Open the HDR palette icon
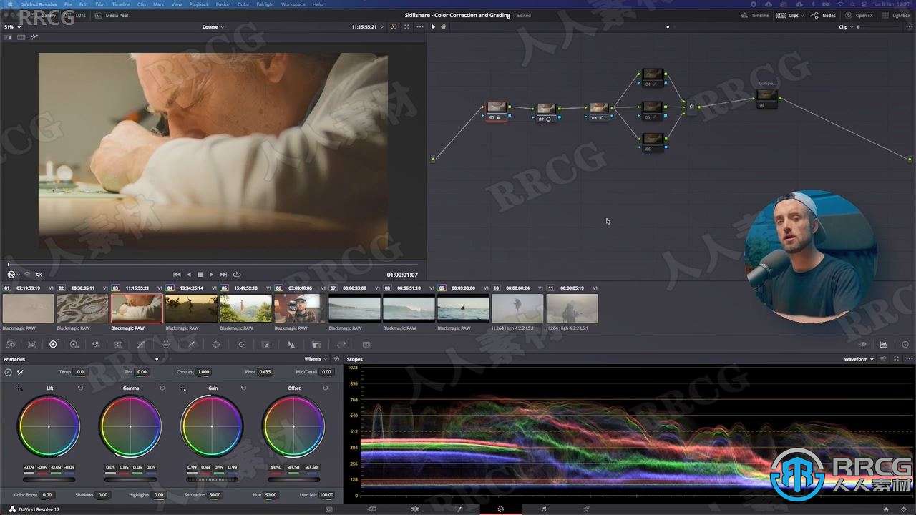This screenshot has height=515, width=916. [x=74, y=344]
